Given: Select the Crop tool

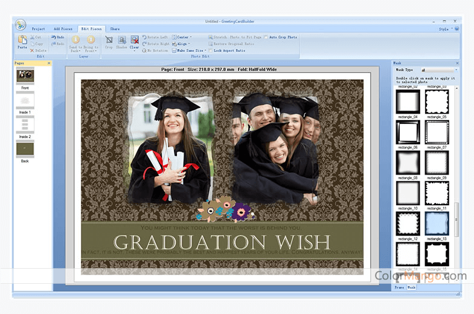Looking at the screenshot, I should pyautogui.click(x=109, y=41).
